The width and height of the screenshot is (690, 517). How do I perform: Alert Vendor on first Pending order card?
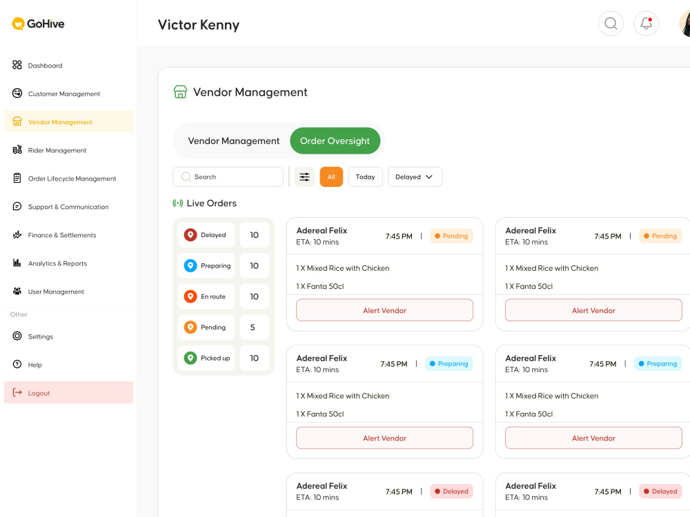(x=384, y=310)
